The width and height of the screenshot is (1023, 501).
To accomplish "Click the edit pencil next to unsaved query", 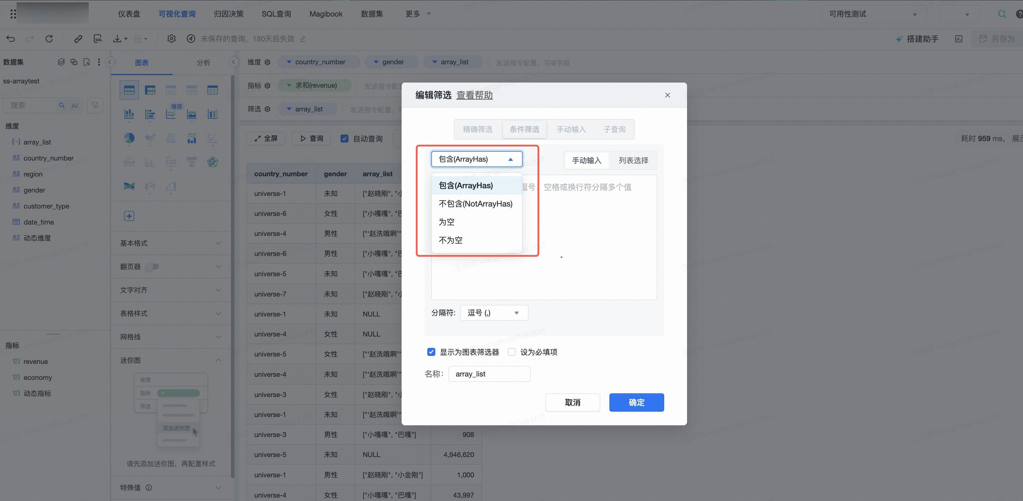I will (303, 39).
